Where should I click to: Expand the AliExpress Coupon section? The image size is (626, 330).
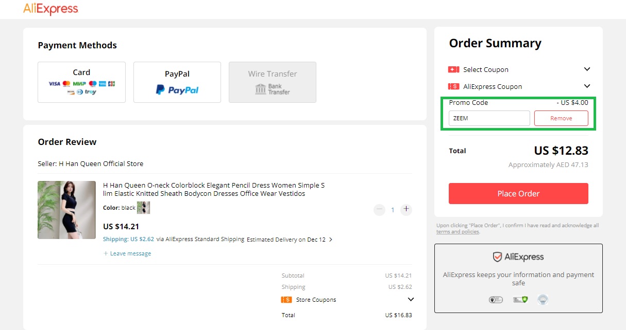pos(587,86)
